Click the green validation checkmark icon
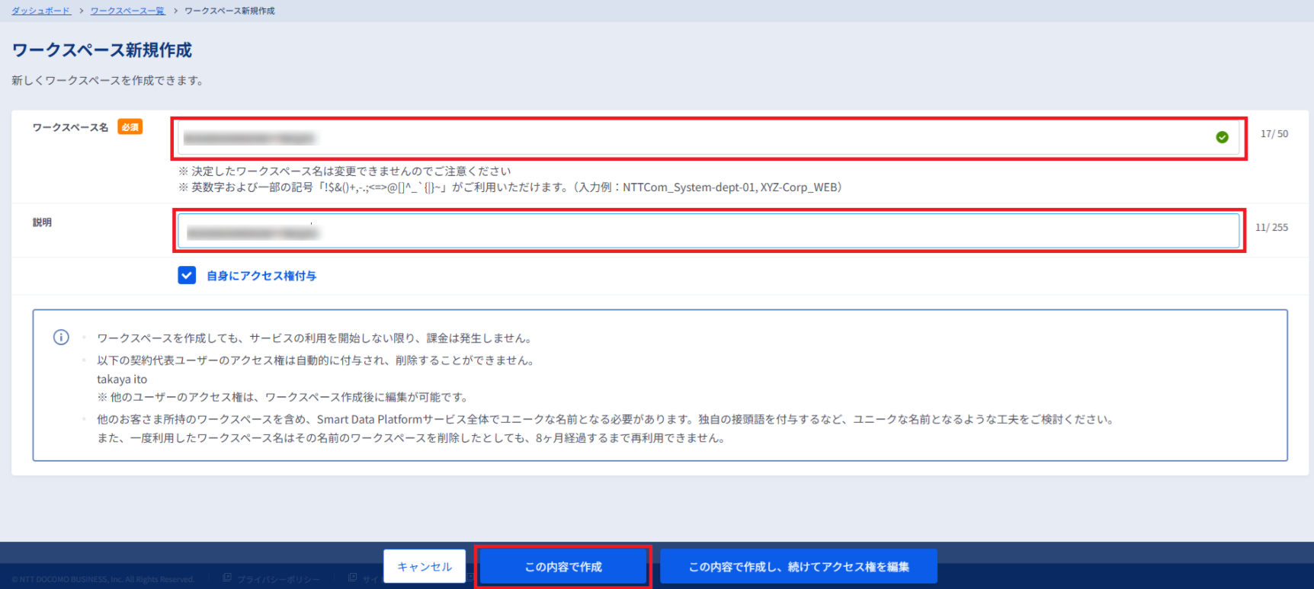This screenshot has height=589, width=1314. [x=1222, y=137]
